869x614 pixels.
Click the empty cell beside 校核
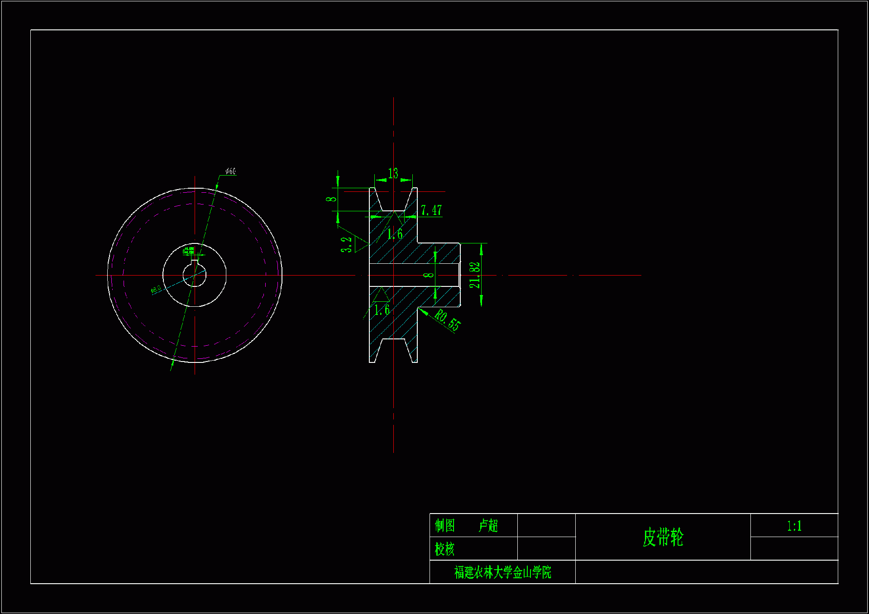546,549
